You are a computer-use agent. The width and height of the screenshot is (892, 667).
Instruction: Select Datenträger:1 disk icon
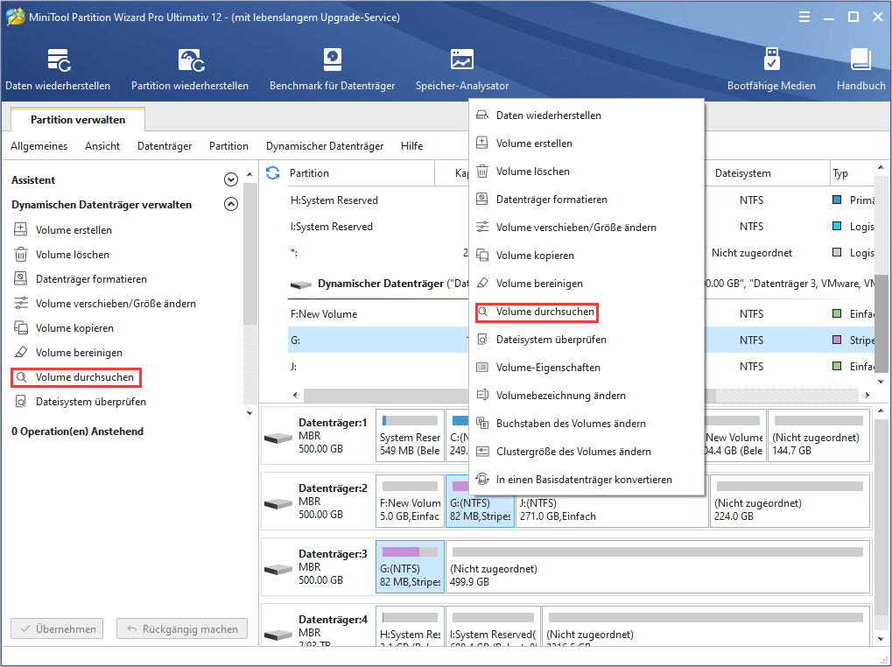click(278, 438)
